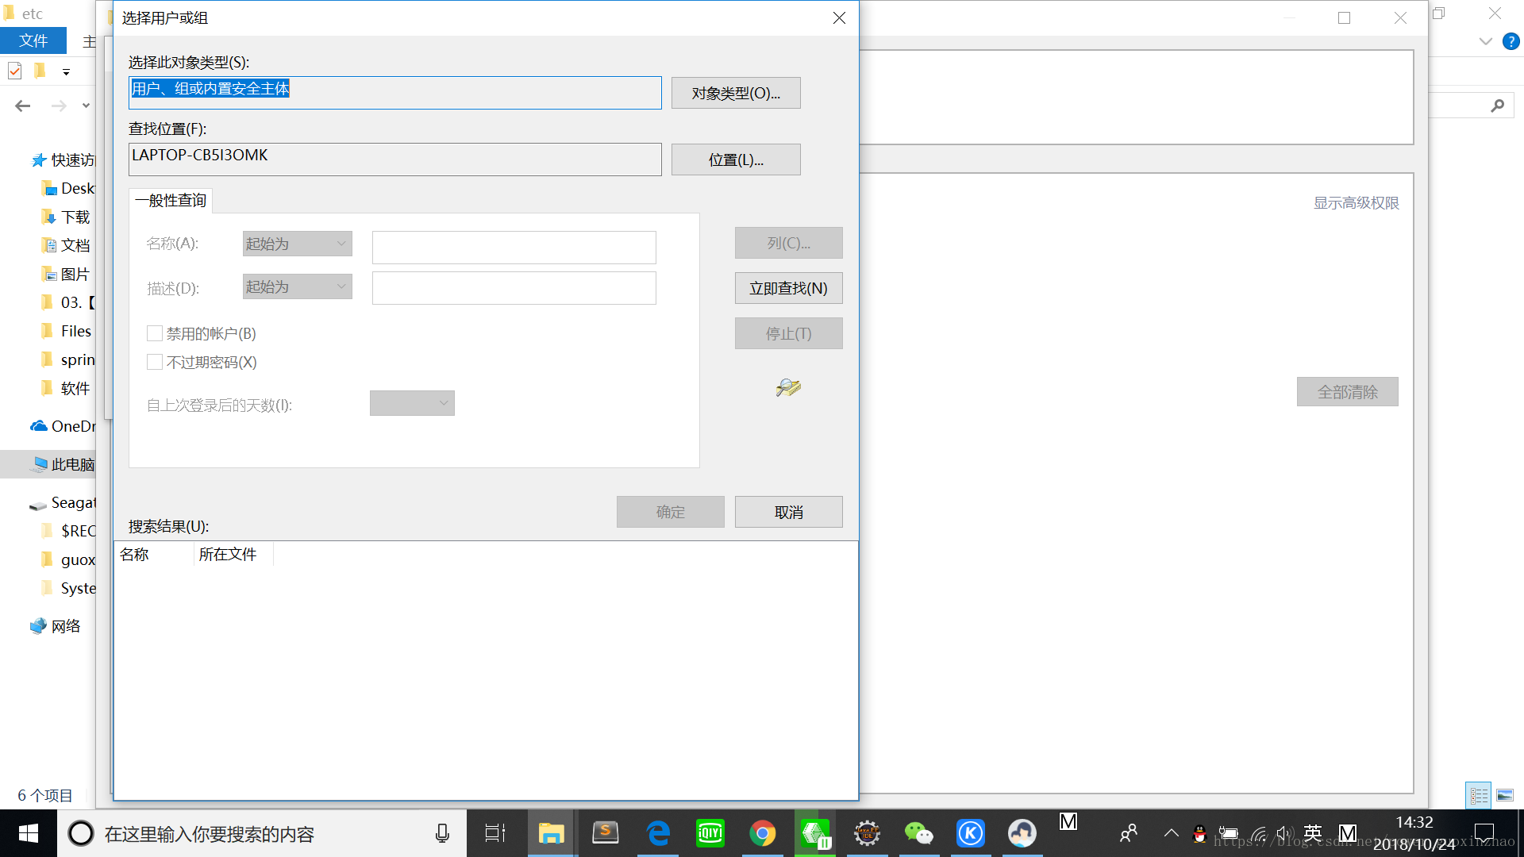
Task: Click the 停止(T) stop button
Action: point(788,333)
